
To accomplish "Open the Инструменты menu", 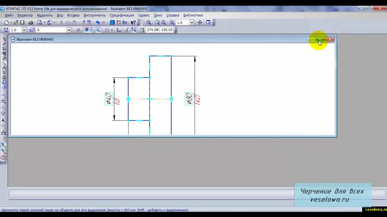I will pos(95,15).
